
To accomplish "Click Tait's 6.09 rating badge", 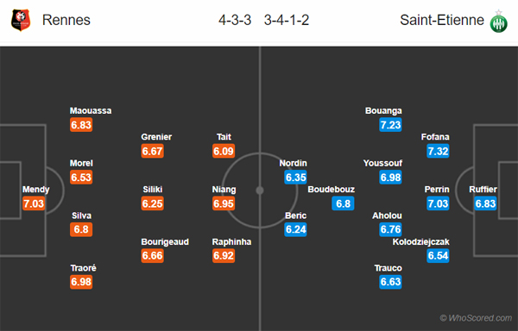I will [224, 151].
